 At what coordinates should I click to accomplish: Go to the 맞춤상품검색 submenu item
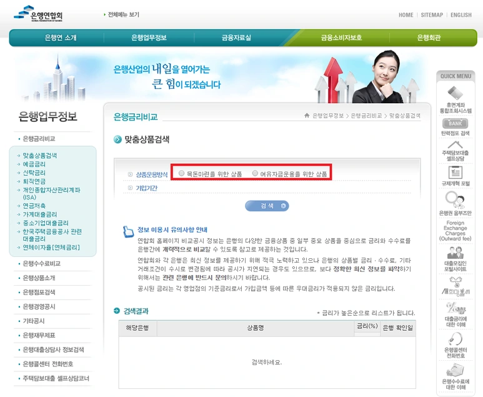tap(40, 156)
